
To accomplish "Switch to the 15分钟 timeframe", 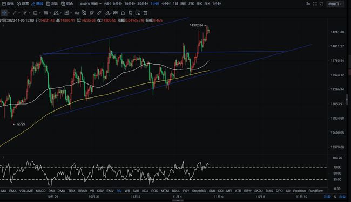I will click(x=130, y=4).
